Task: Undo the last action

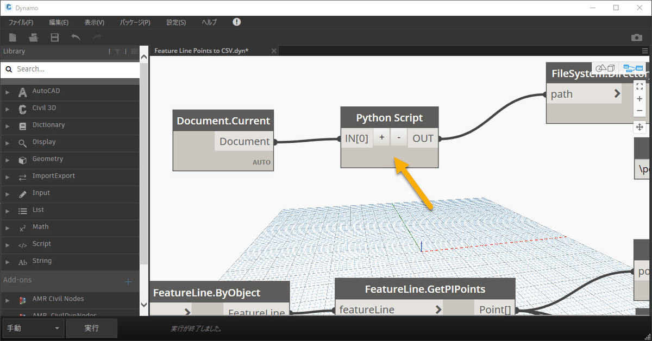Action: [x=76, y=37]
